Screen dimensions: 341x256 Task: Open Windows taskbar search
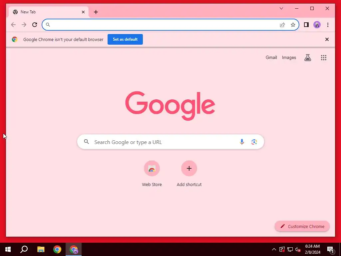(x=24, y=249)
